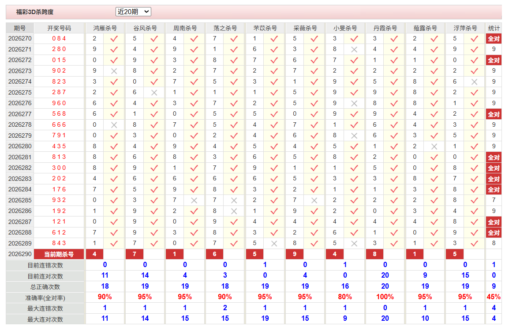Viewport: 505px width, 330px height.
Task: Select the check mark for 丹霞杀号 in row 2026280
Action: [x=394, y=147]
